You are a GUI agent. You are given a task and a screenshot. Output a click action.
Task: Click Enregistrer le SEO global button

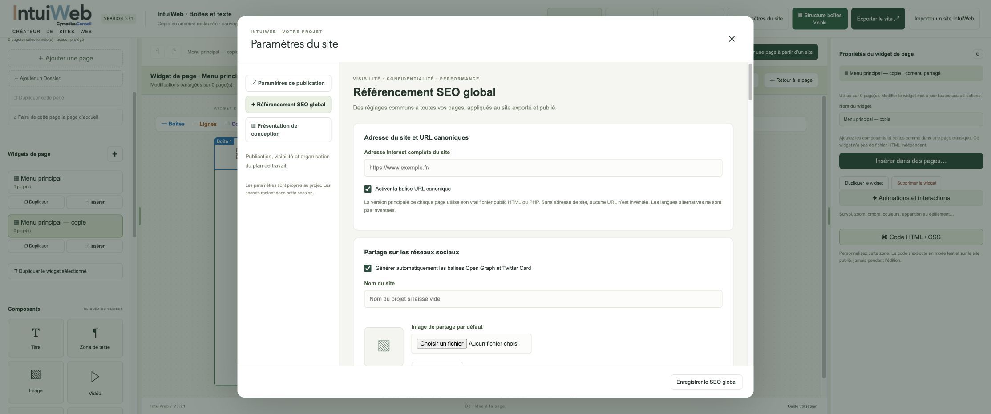point(706,382)
